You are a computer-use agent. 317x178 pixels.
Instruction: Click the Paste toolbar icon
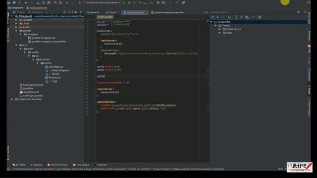(49, 2)
